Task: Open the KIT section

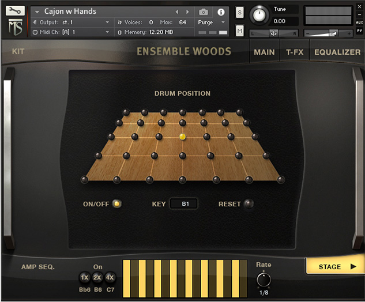Action: 18,51
